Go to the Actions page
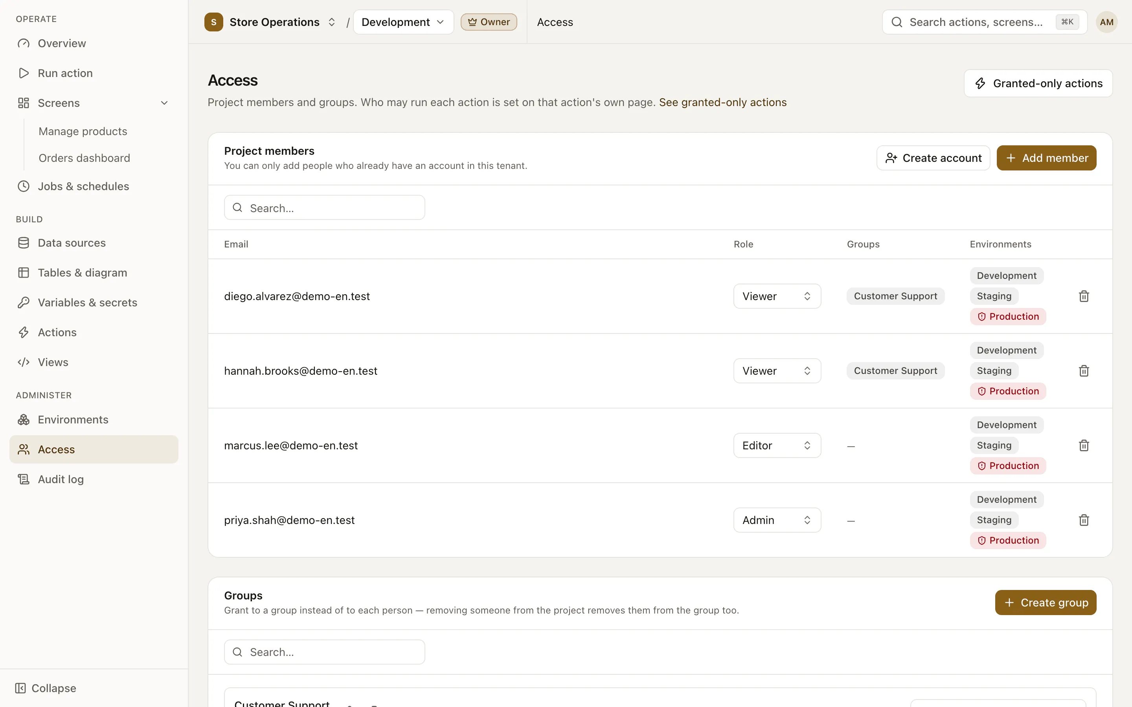 tap(94, 332)
